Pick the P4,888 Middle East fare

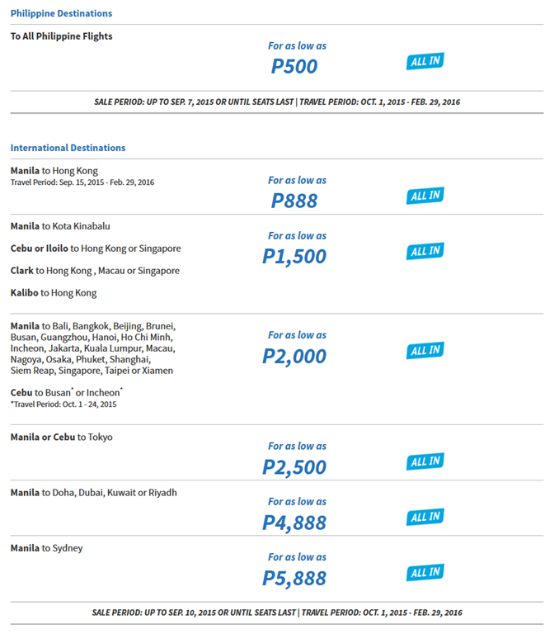click(294, 523)
